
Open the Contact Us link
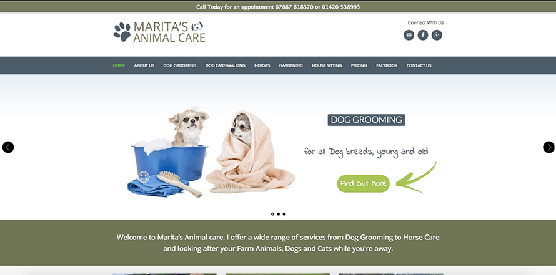pos(419,65)
